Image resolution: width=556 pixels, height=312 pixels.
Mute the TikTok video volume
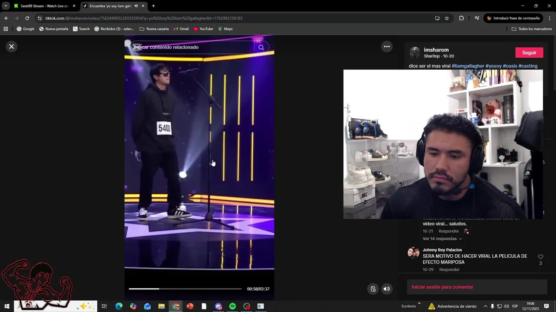click(x=387, y=289)
